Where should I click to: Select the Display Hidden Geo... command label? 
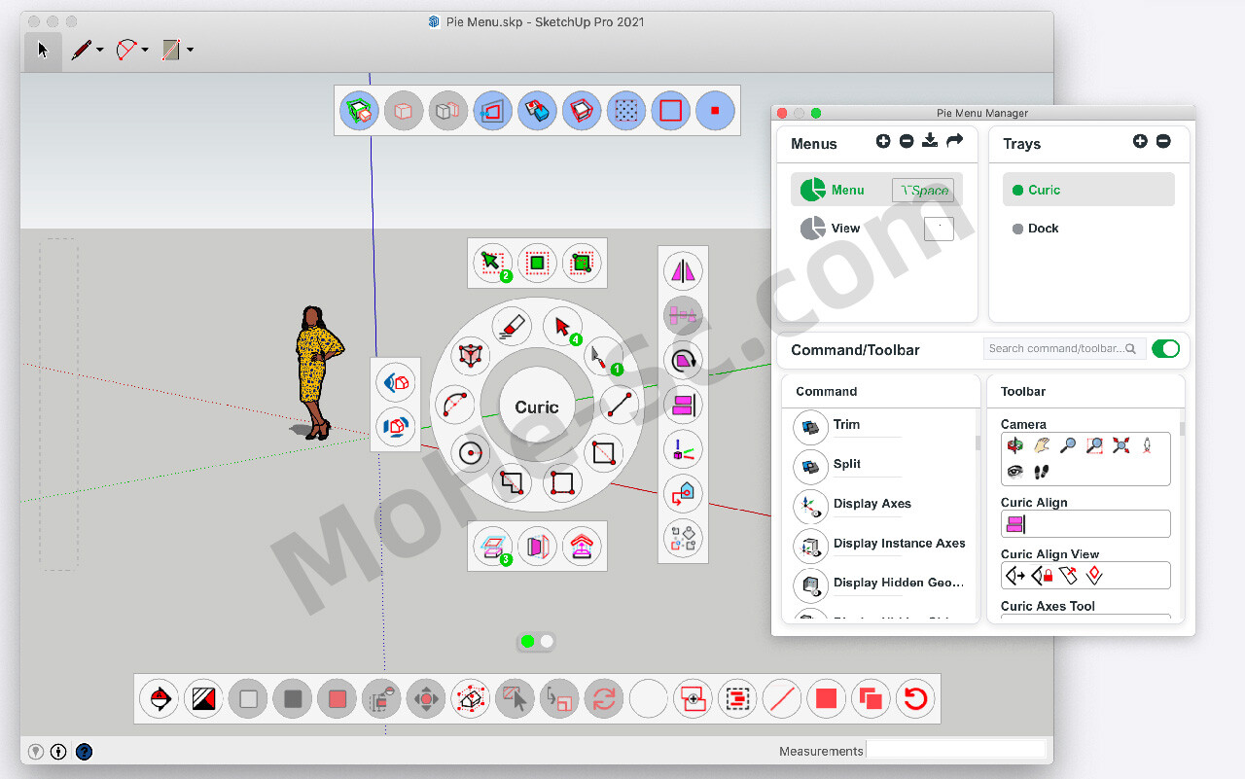click(899, 583)
